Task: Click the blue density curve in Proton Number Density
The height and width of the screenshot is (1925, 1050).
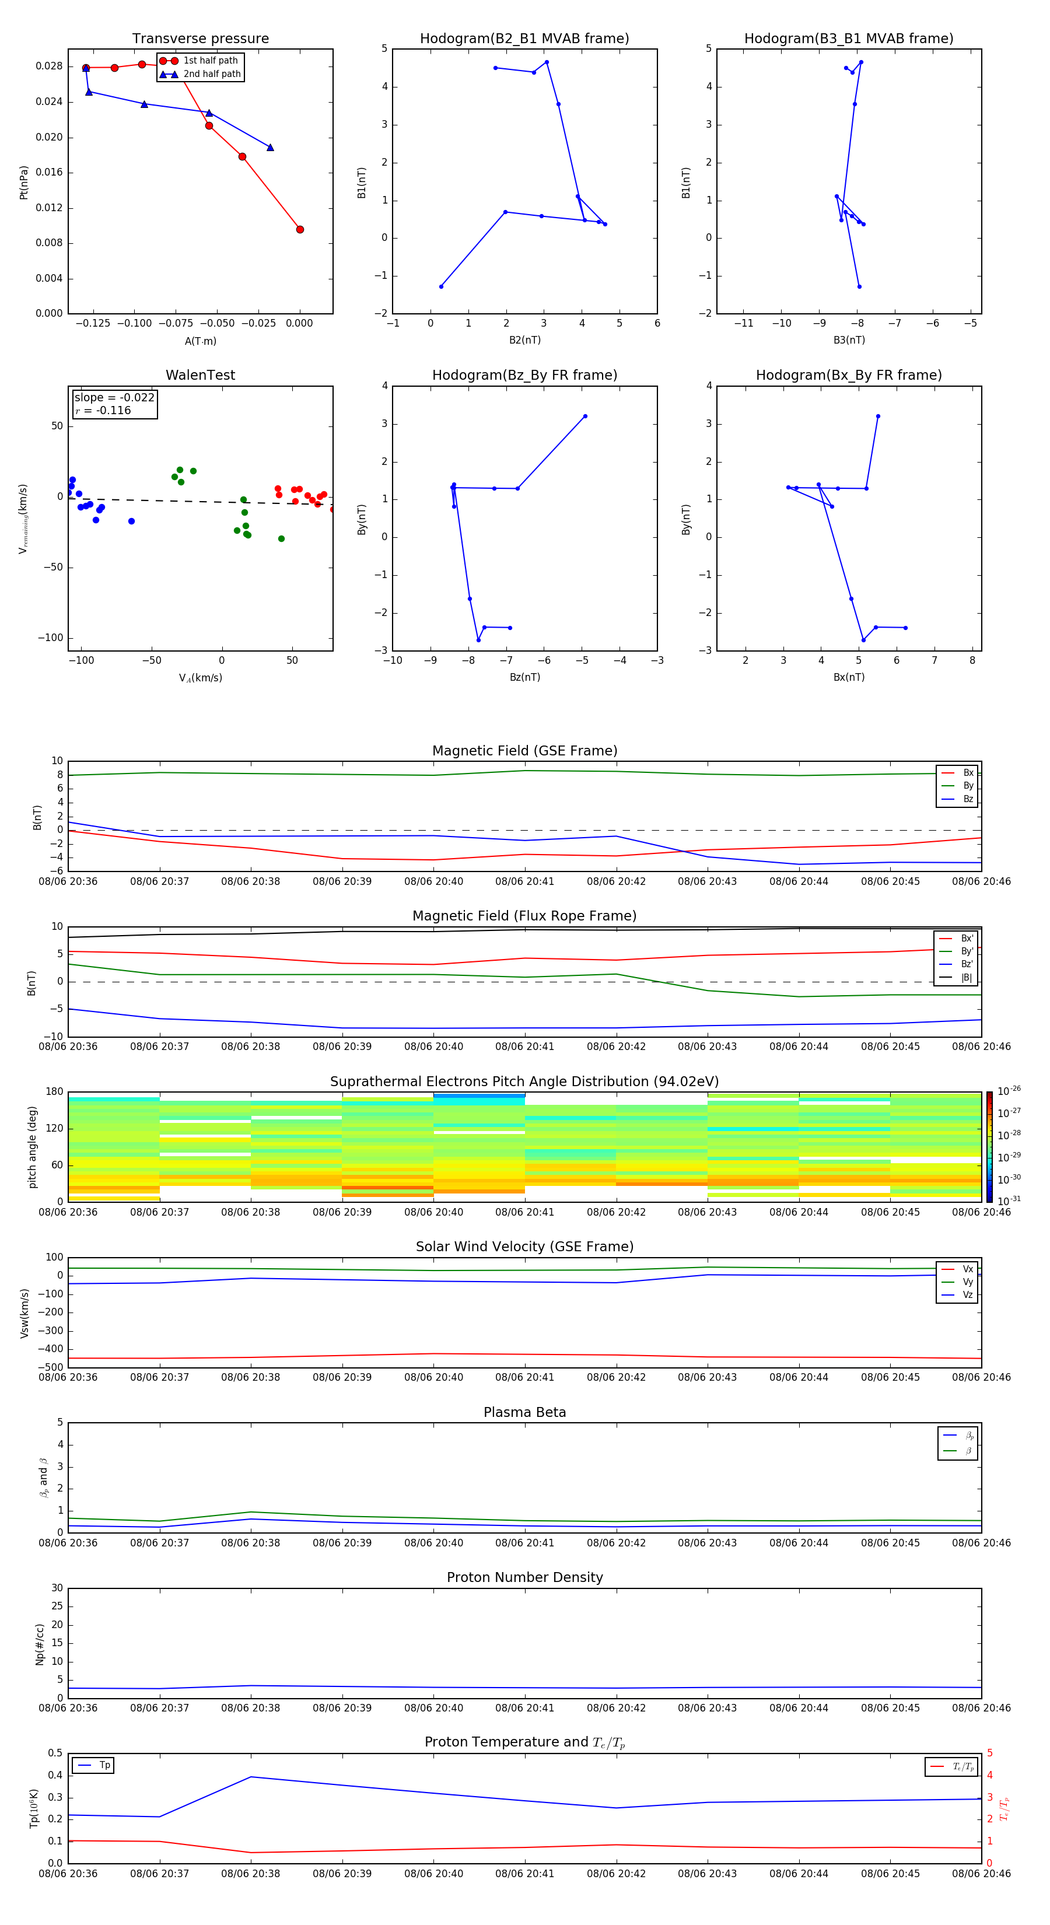Action: pyautogui.click(x=524, y=1688)
